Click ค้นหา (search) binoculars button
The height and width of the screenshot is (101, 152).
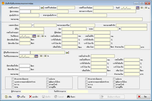click(71, 97)
